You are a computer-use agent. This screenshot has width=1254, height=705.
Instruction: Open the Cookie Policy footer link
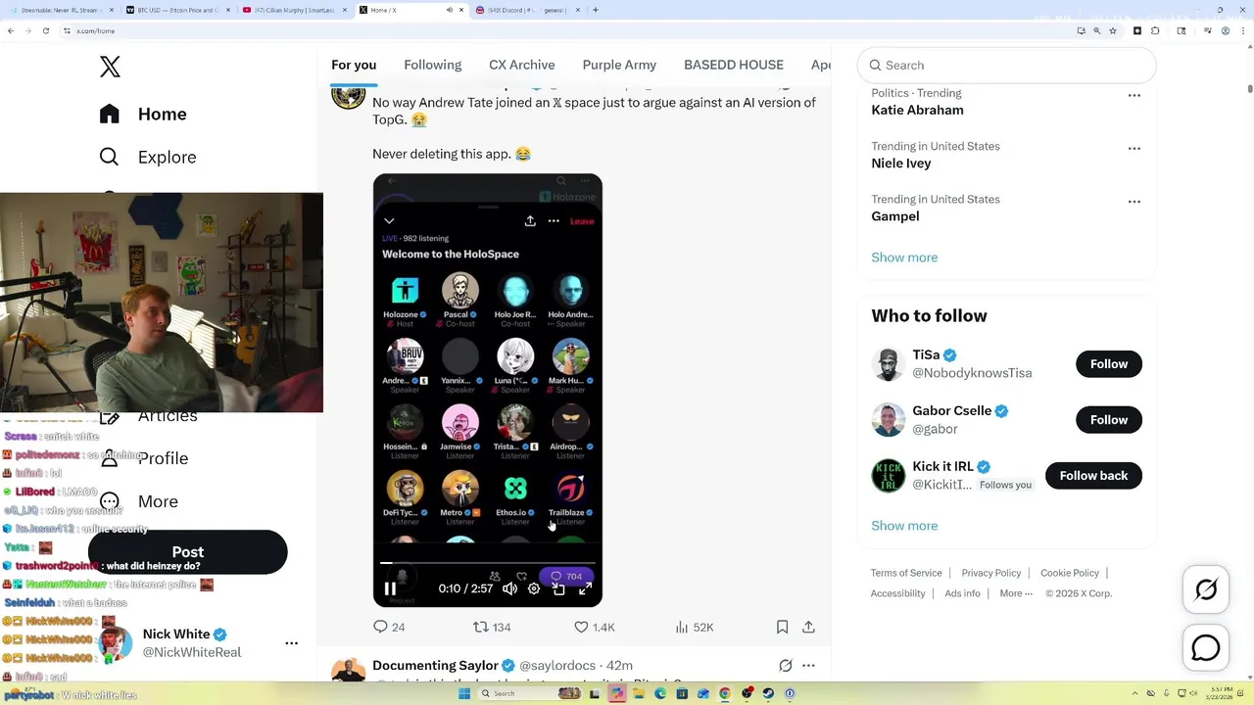(1070, 573)
